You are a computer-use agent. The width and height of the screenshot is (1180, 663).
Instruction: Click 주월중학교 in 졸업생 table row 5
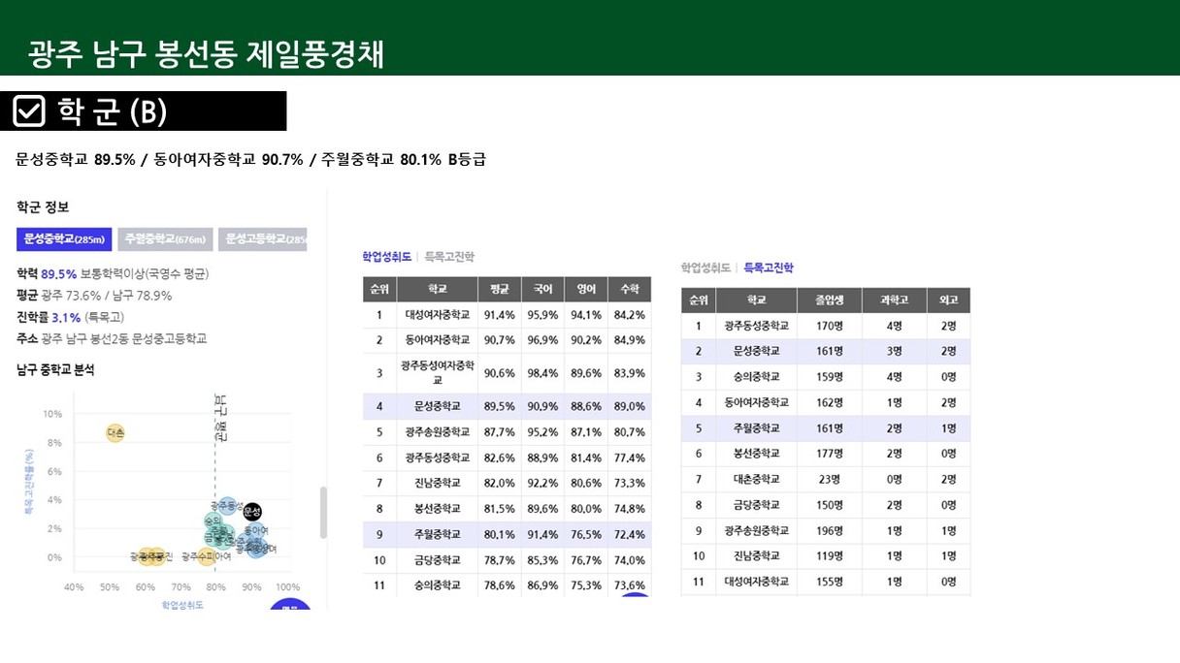pos(756,428)
